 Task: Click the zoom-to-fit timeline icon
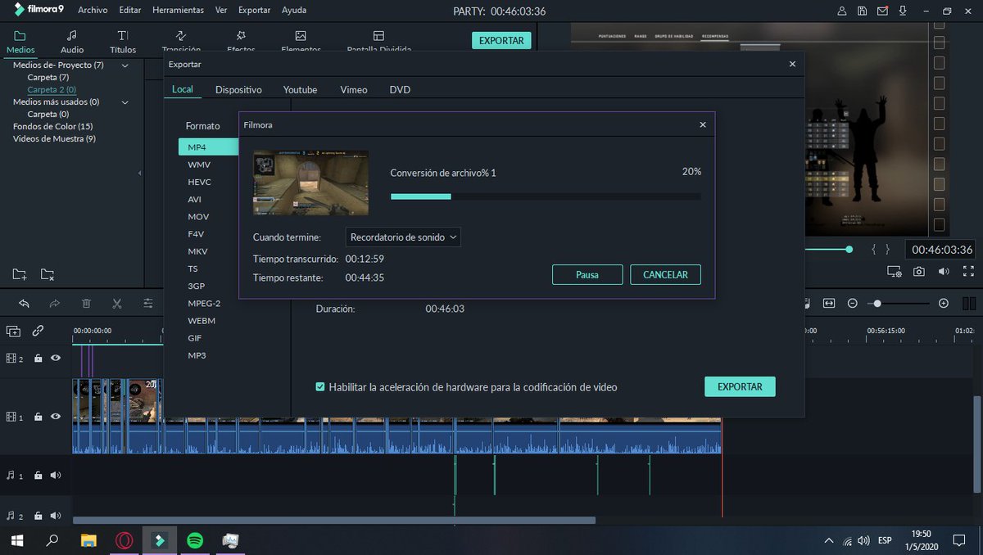[x=829, y=303]
